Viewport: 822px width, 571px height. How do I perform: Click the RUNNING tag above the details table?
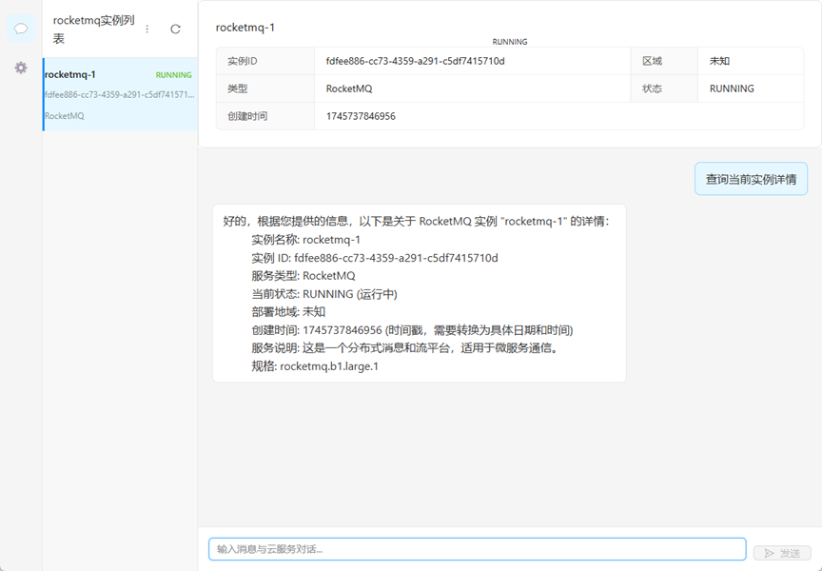point(510,42)
